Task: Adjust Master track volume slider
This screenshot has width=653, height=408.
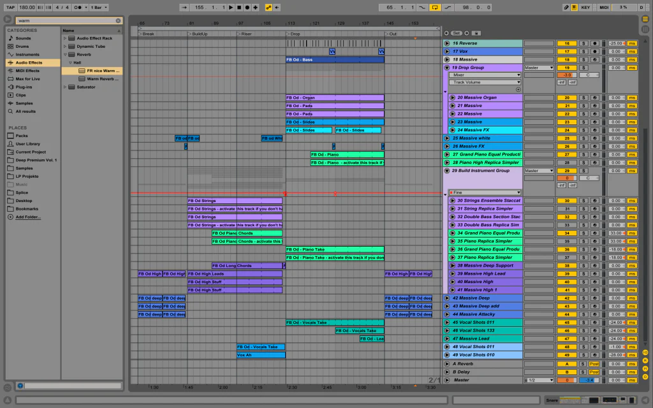Action: [567, 380]
